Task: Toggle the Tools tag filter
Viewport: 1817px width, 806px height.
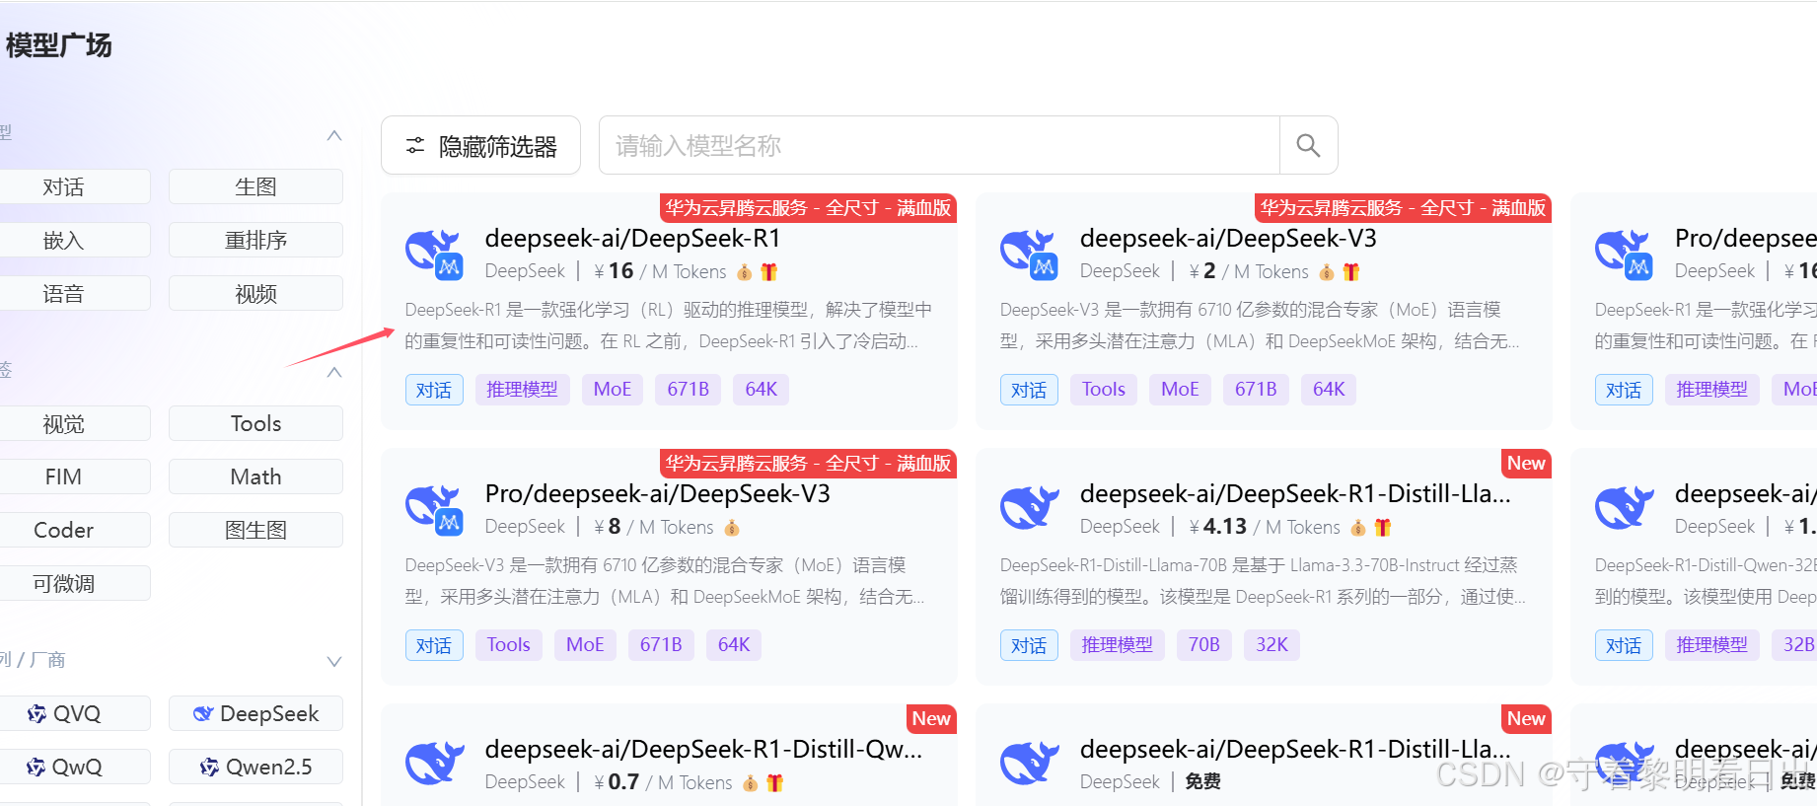Action: click(x=255, y=423)
